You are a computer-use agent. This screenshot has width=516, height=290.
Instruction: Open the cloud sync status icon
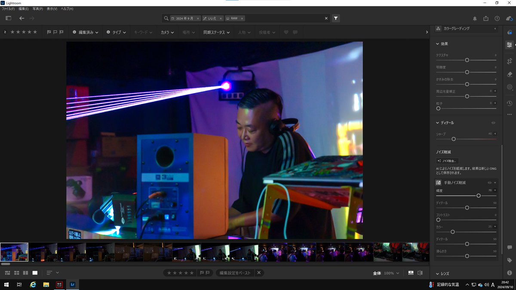click(x=509, y=18)
